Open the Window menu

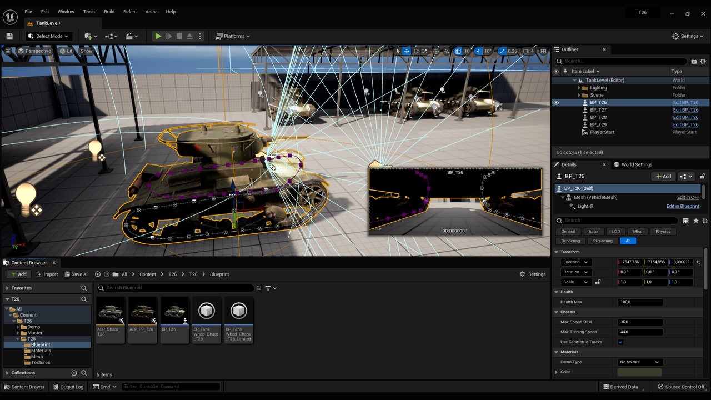66,12
